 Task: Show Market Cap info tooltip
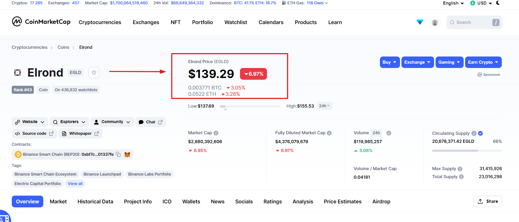[x=216, y=133]
